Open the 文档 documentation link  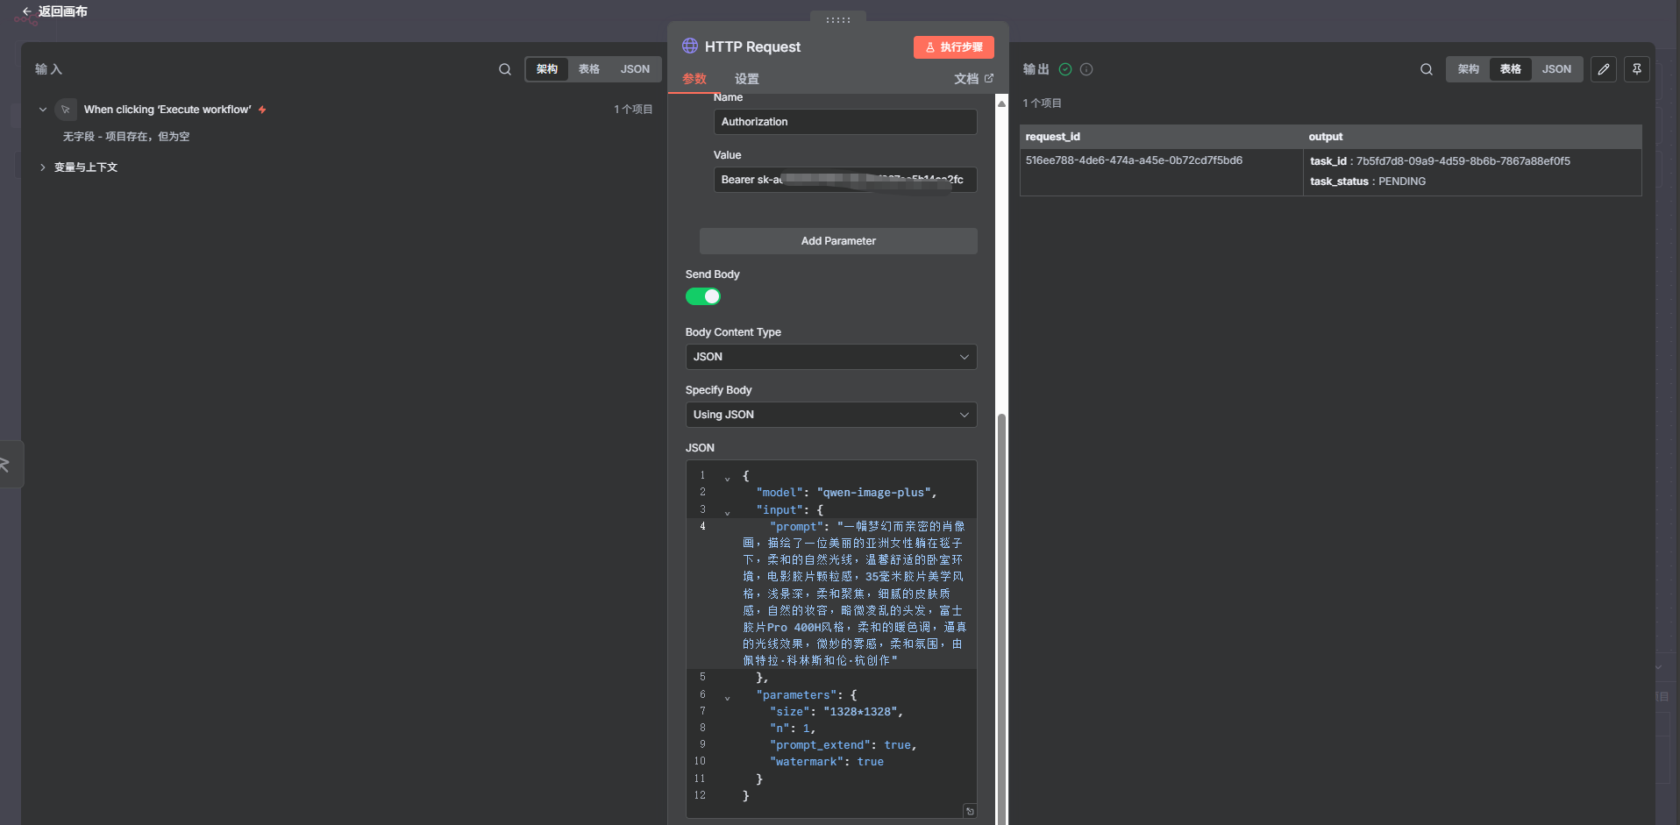[974, 79]
